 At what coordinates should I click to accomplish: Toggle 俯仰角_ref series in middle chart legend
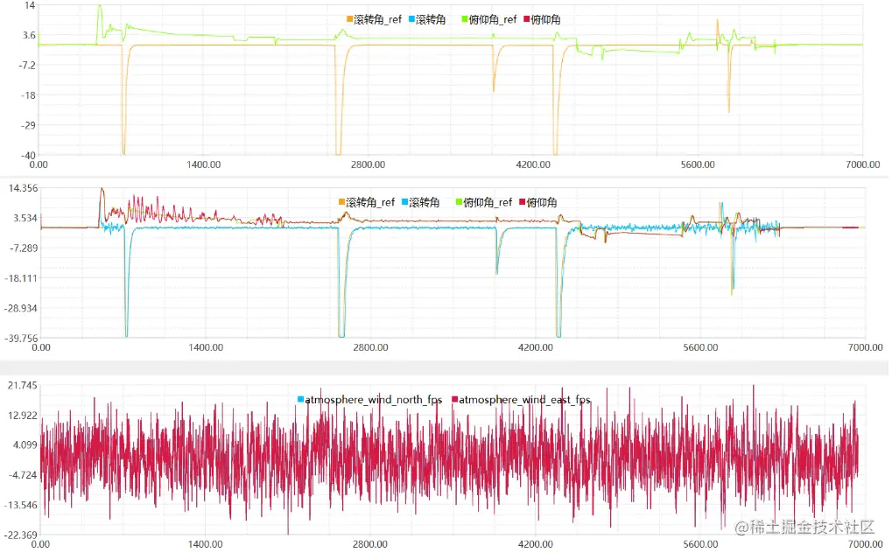click(484, 202)
